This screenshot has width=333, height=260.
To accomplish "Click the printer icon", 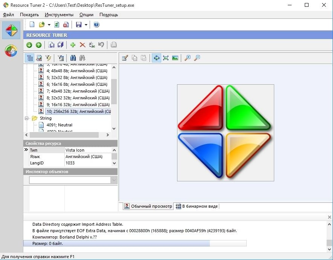I will pyautogui.click(x=114, y=45).
